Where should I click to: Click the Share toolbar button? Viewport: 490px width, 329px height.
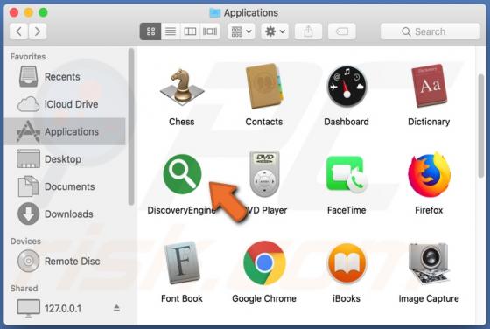(308, 31)
